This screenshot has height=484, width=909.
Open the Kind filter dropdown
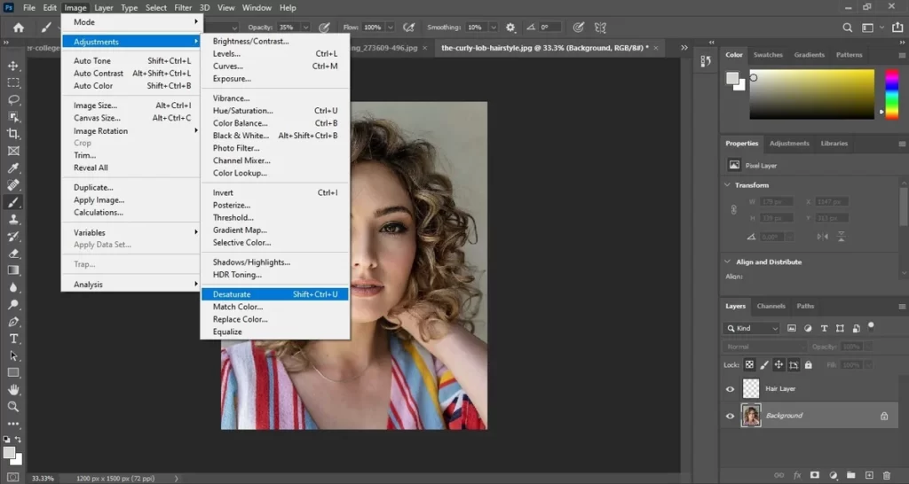click(x=753, y=328)
